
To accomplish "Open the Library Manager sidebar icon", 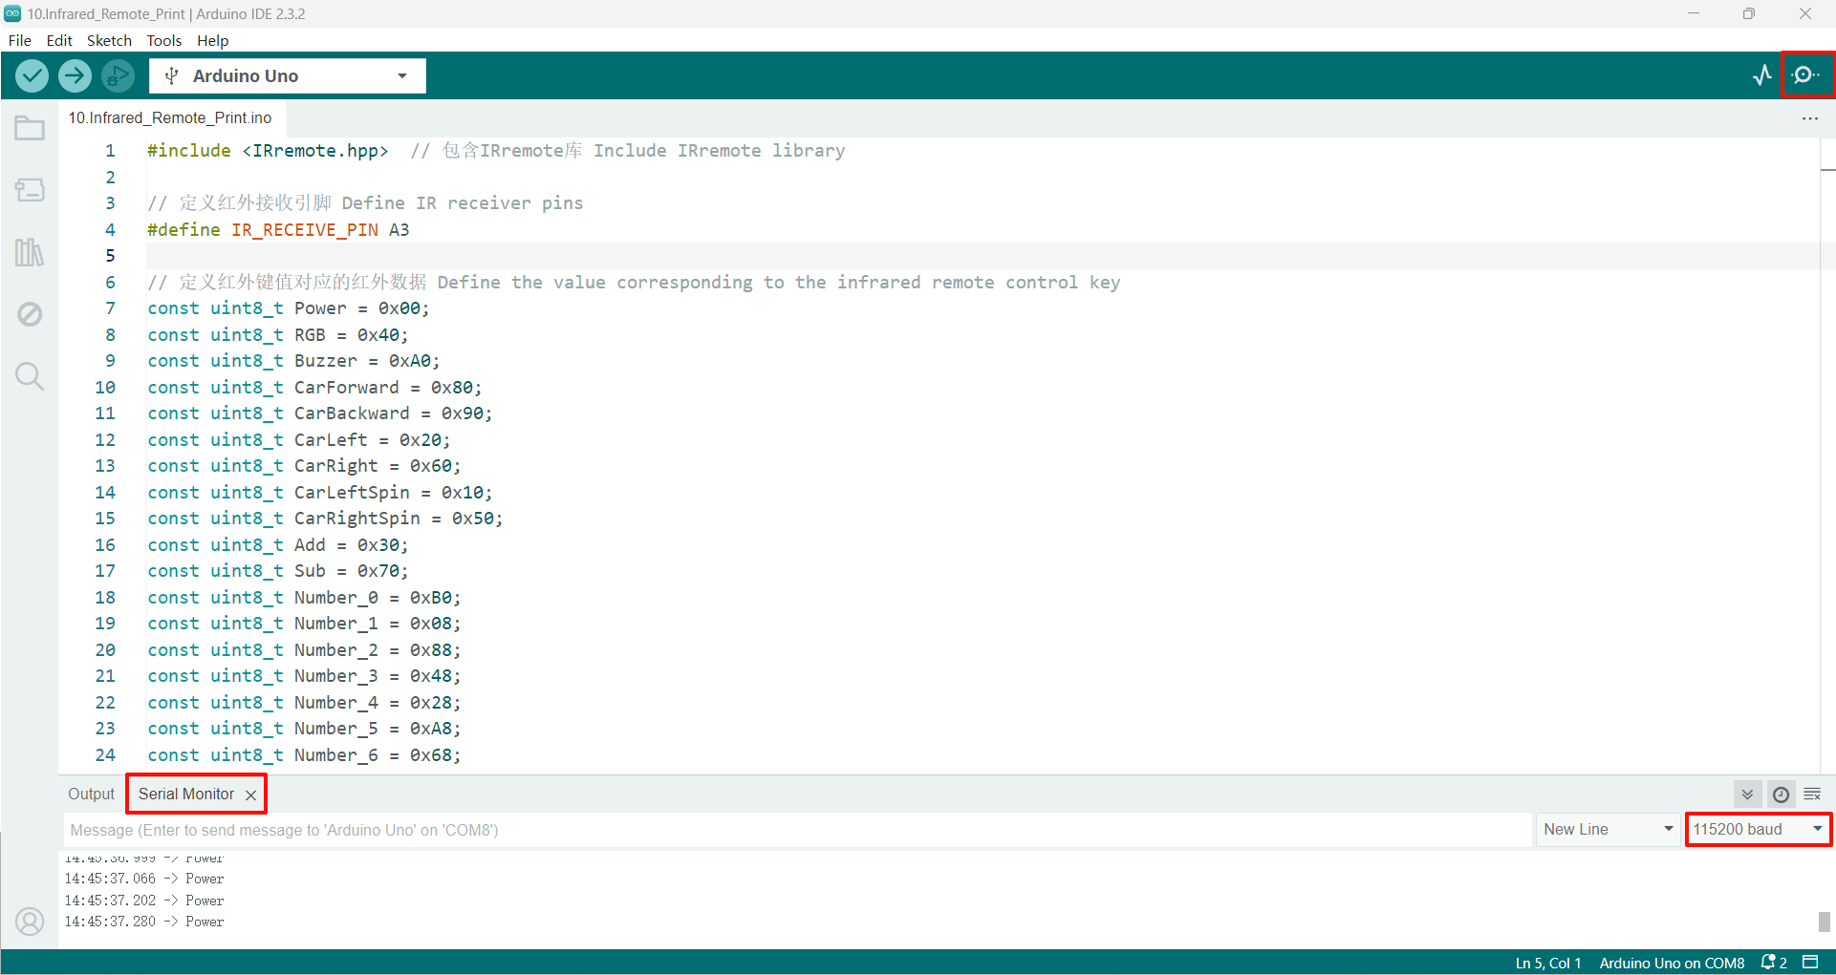I will click(30, 252).
